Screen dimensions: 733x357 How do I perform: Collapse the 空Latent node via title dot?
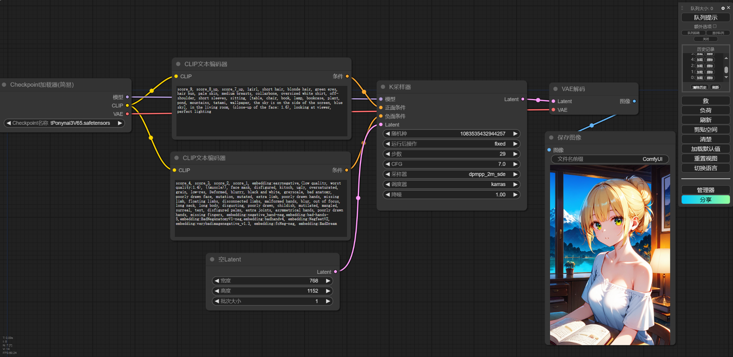coord(212,259)
